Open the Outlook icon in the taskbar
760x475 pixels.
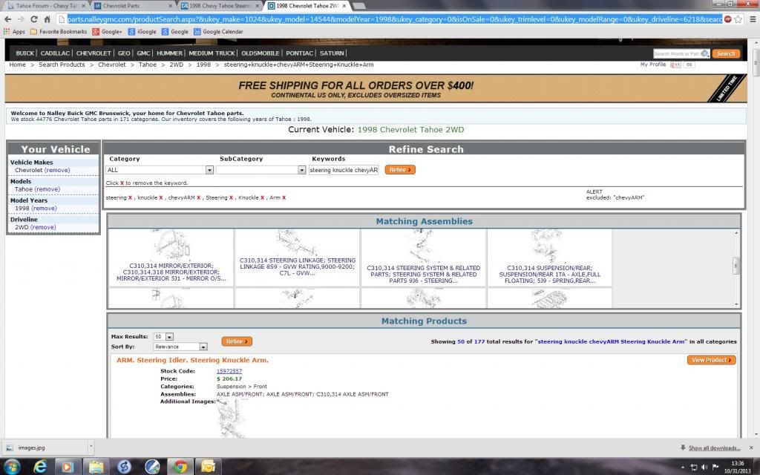pos(208,466)
